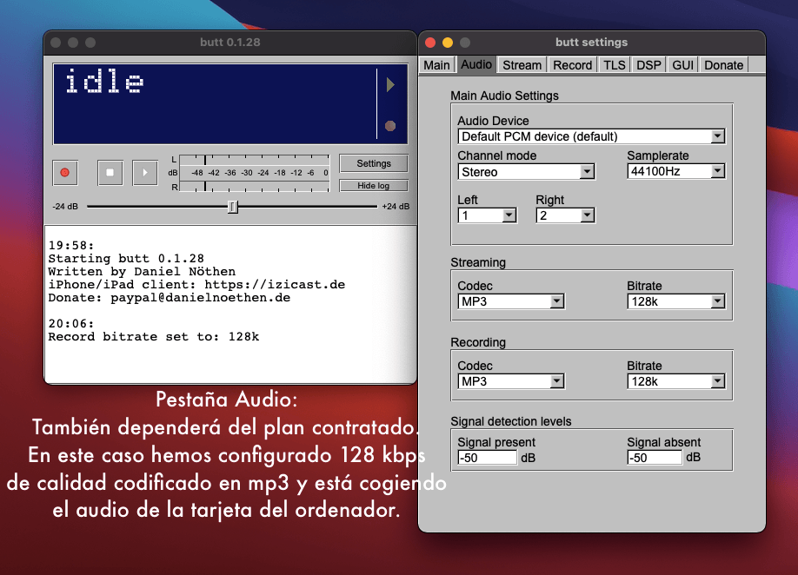This screenshot has width=798, height=575.
Task: Open the DSP settings tab
Action: point(648,64)
